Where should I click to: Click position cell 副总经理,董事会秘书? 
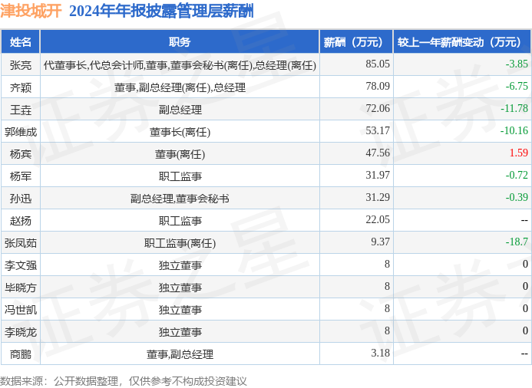(180, 199)
